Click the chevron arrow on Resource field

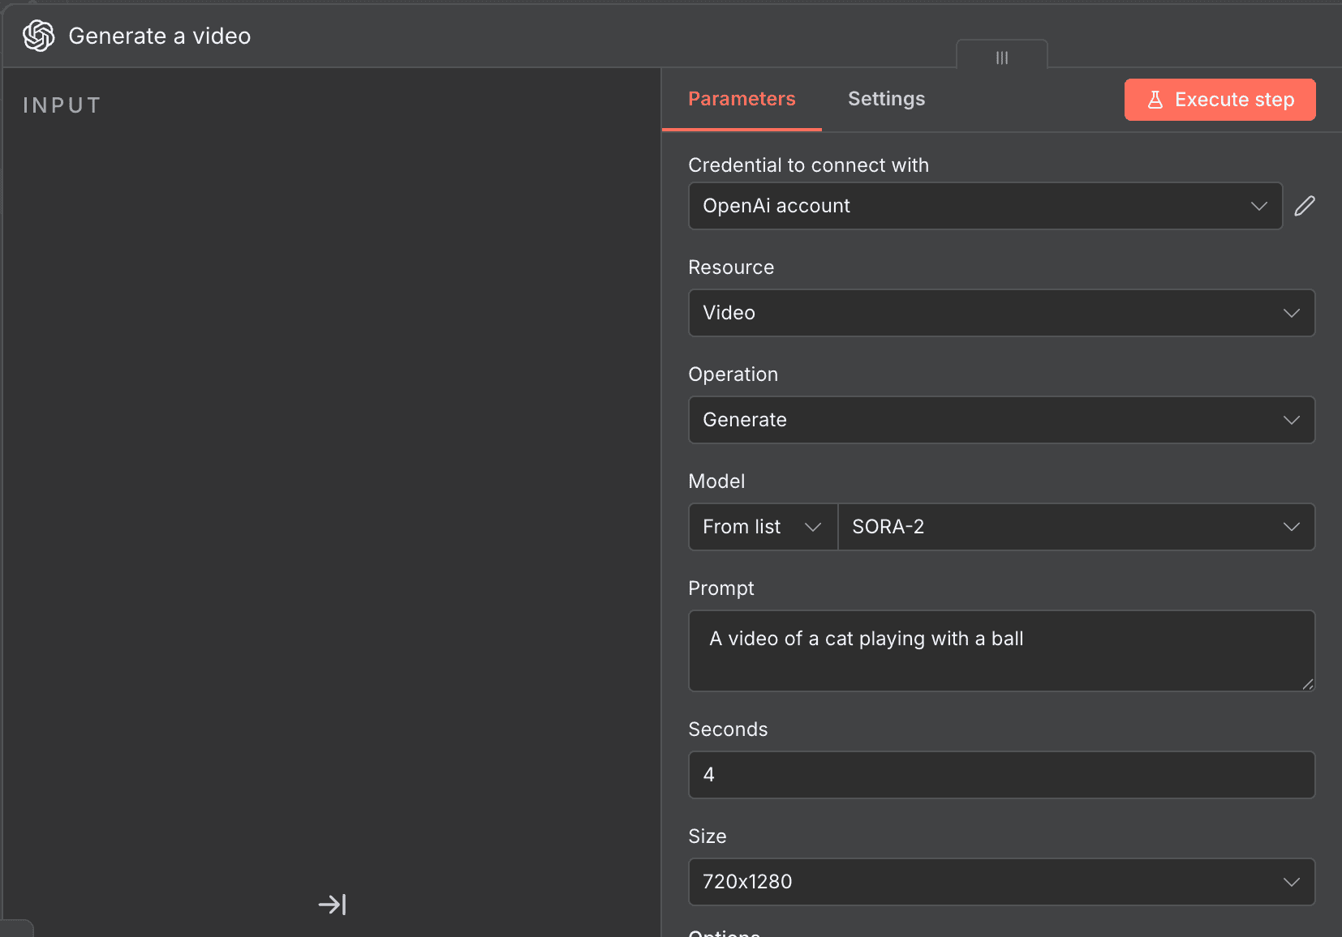tap(1291, 313)
